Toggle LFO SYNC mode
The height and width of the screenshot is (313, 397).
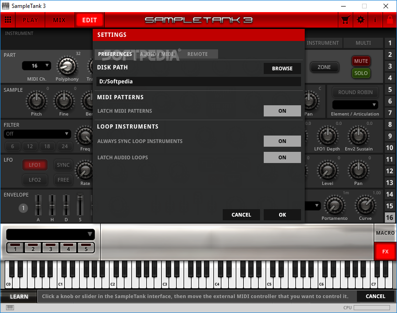tap(63, 165)
